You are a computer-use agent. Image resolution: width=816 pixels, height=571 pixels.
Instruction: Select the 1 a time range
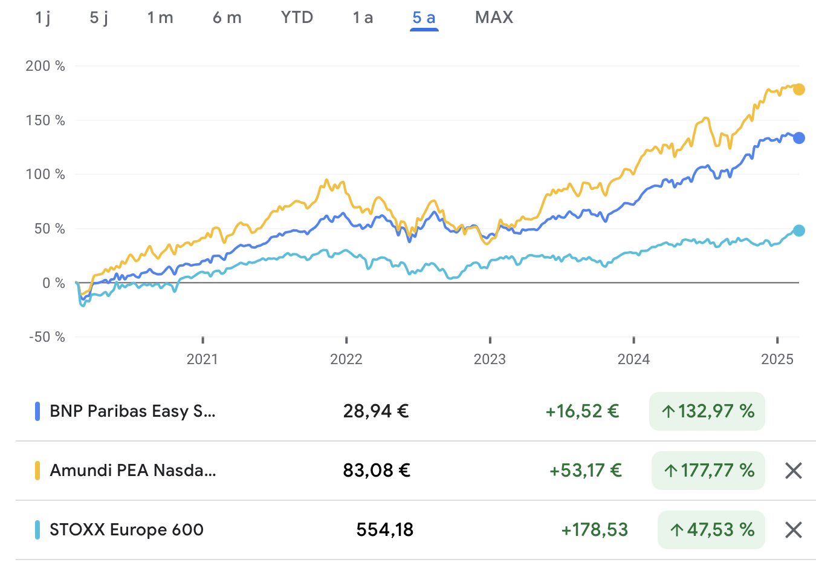click(x=363, y=18)
